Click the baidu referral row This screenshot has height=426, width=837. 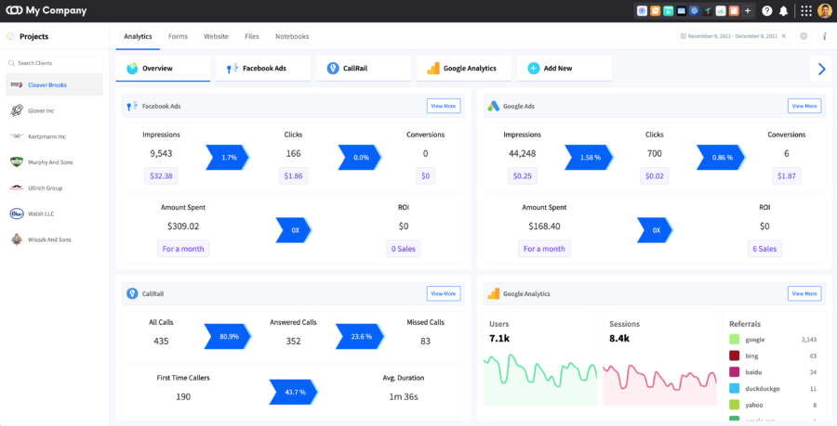click(773, 372)
